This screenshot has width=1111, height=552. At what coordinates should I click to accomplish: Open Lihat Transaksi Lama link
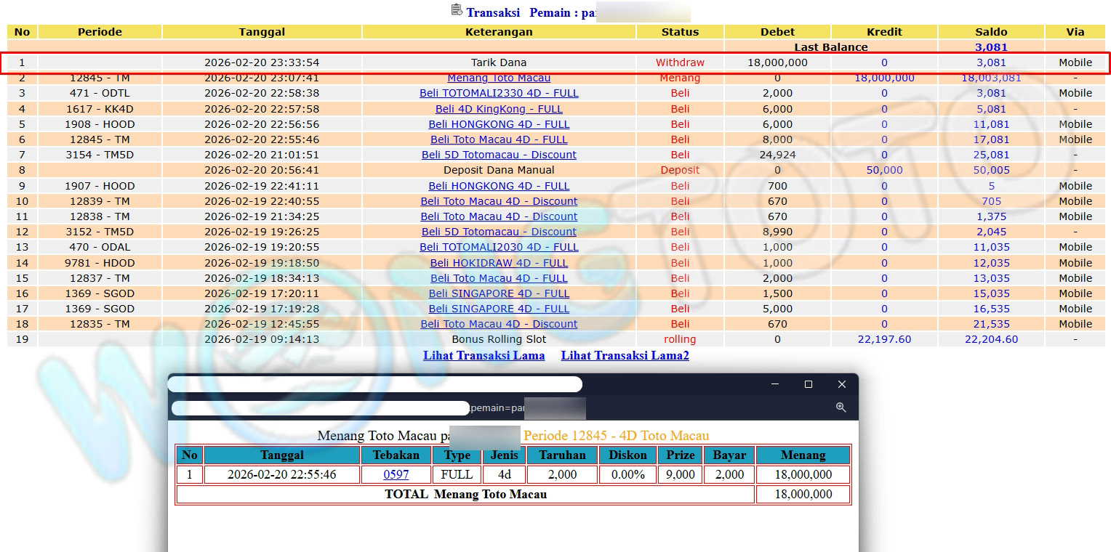click(484, 355)
